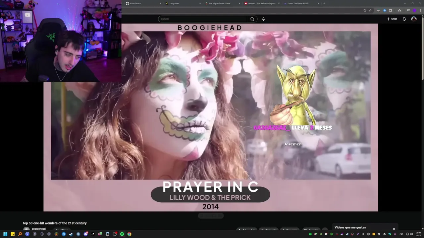Viewport: 424px width, 238px height.
Task: Open Google Chrome from the taskbar
Action: (x=129, y=234)
